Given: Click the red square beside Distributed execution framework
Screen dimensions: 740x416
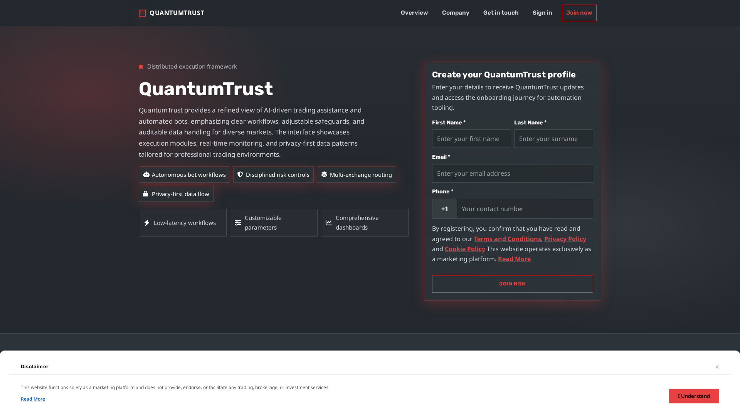Looking at the screenshot, I should coord(141,66).
